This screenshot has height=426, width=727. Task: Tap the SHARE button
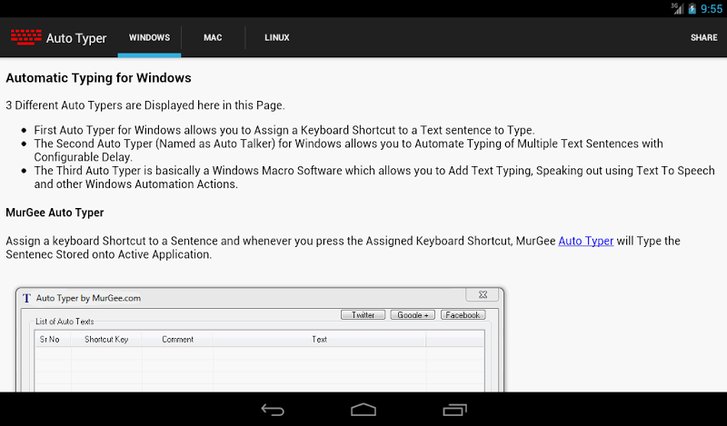tap(703, 38)
